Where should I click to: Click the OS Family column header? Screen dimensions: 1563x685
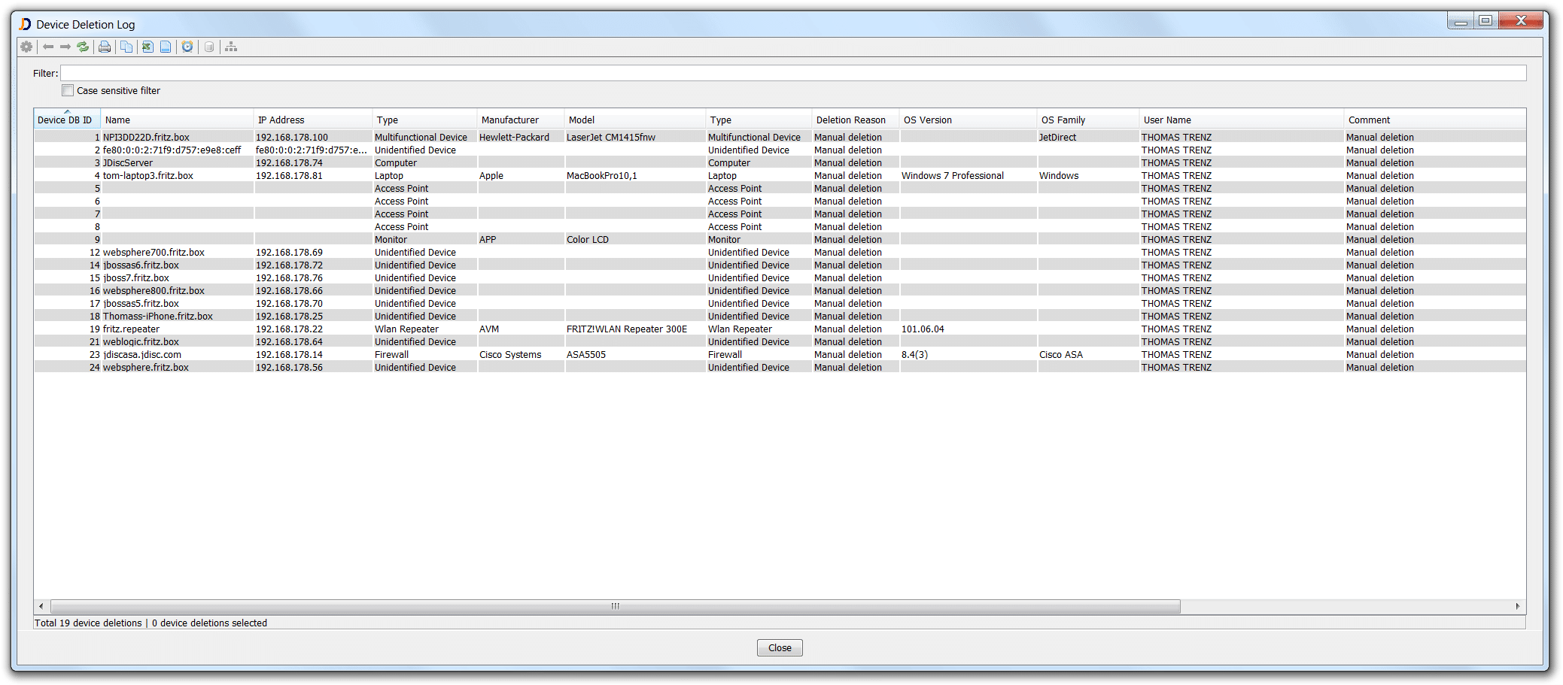pos(1063,120)
